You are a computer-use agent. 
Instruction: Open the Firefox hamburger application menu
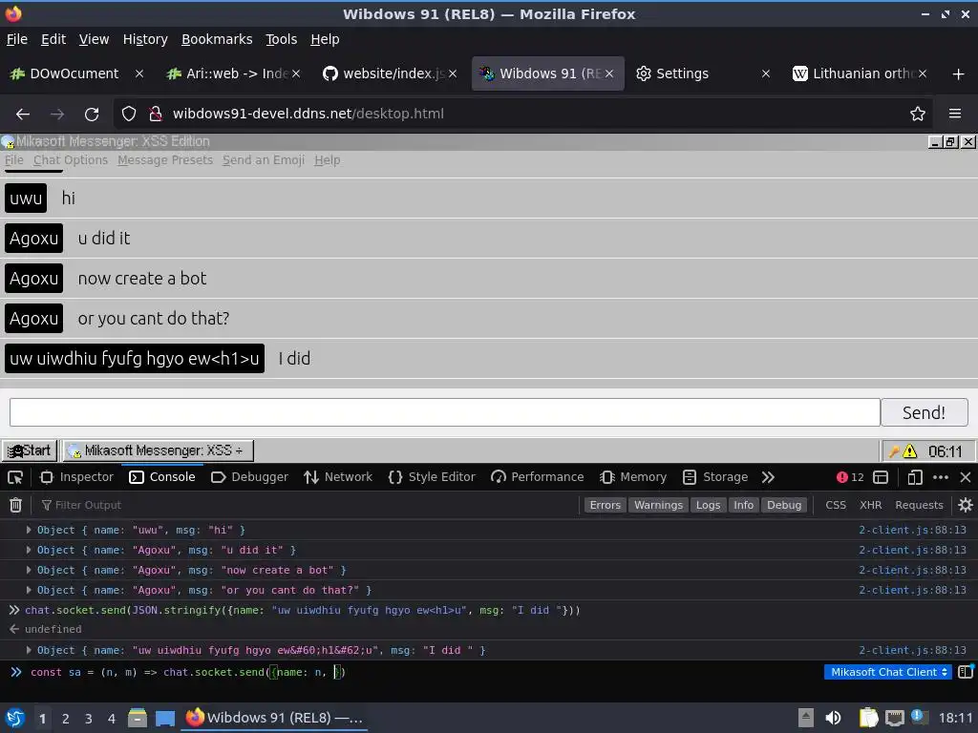[954, 115]
